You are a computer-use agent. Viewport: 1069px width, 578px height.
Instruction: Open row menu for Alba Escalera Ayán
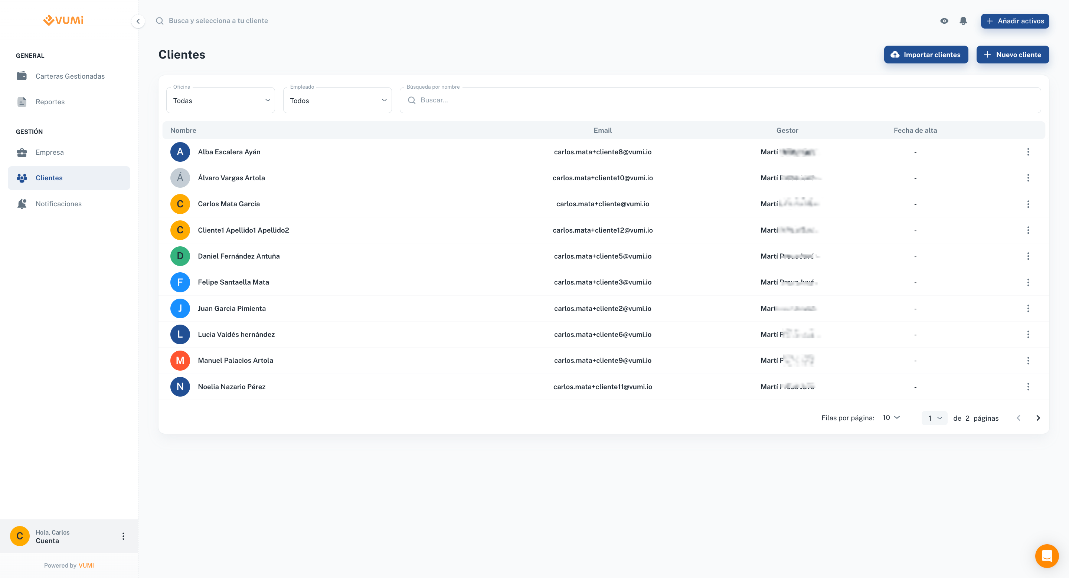click(x=1028, y=152)
